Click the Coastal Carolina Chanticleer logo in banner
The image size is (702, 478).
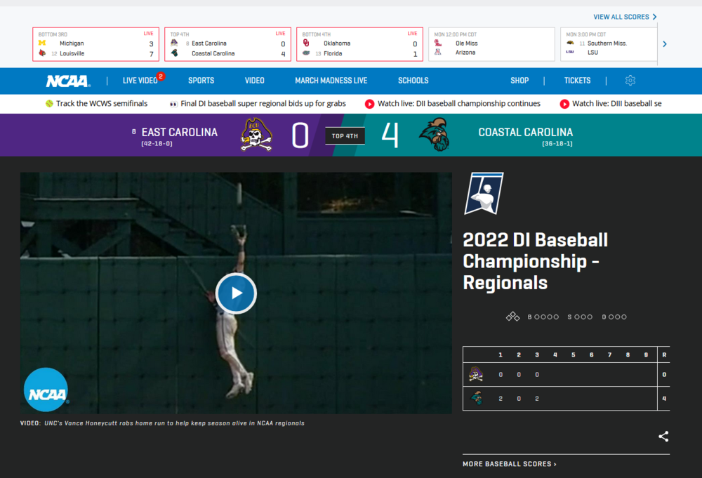pyautogui.click(x=433, y=134)
